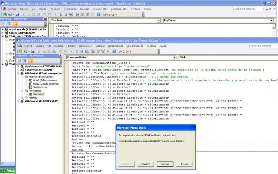Click View Code icon in front Project panel
The width and height of the screenshot is (278, 174).
point(19,61)
